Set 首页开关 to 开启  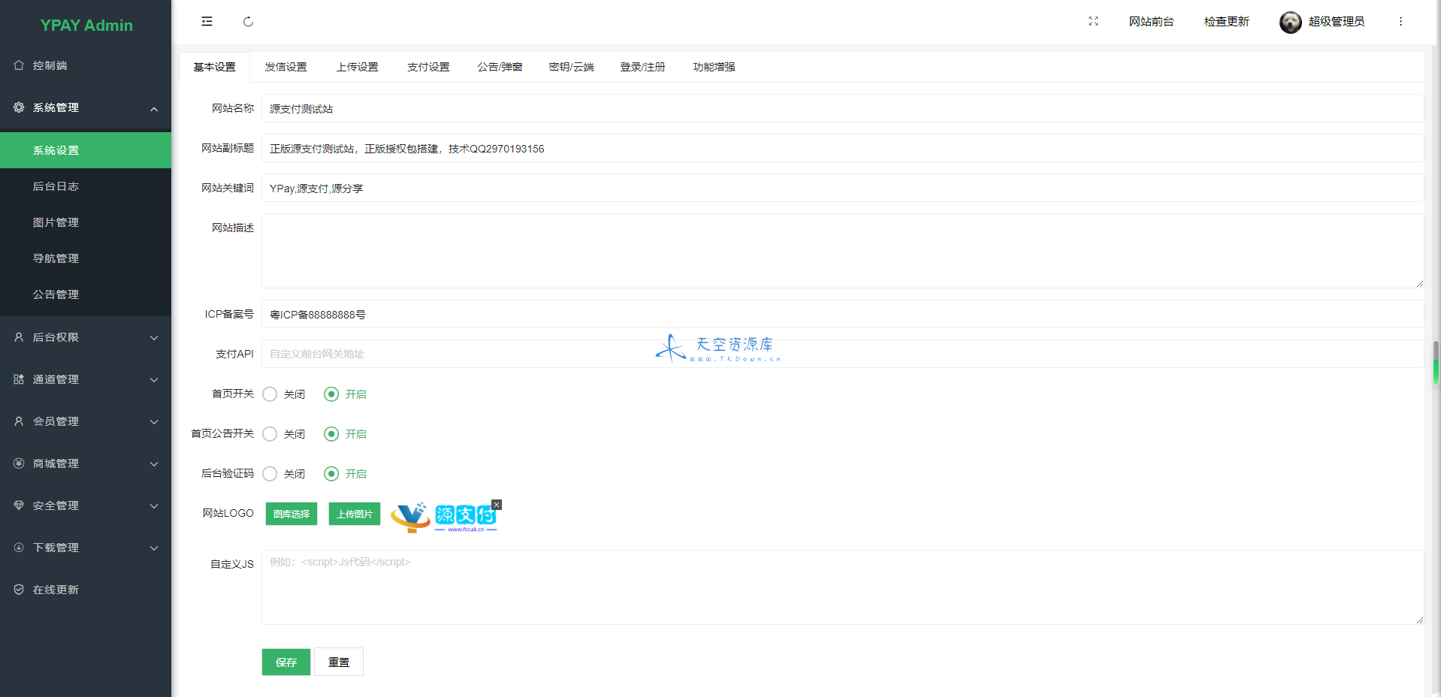[x=331, y=394]
